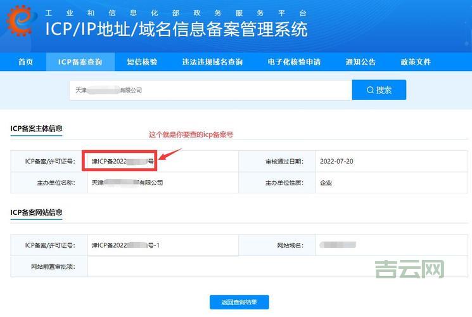The image size is (472, 317).
Task: Open the 首页 tab
Action: [x=25, y=61]
